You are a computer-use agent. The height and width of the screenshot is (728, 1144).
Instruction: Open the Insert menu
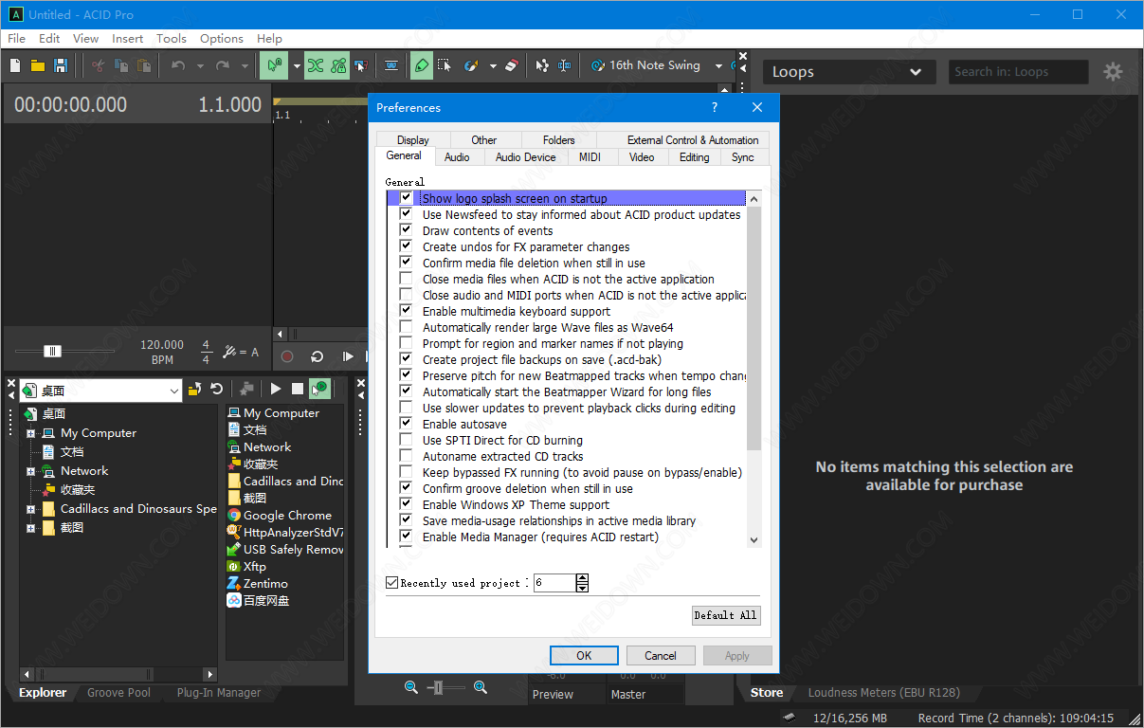128,39
